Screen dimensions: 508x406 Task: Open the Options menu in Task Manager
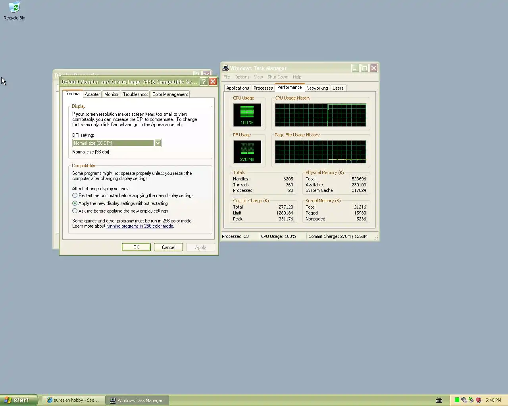click(242, 77)
